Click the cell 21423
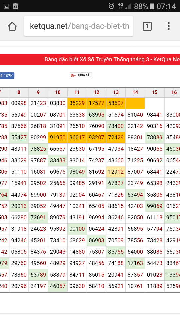Image resolution: width=180 pixels, height=320 pixels. 38,103
